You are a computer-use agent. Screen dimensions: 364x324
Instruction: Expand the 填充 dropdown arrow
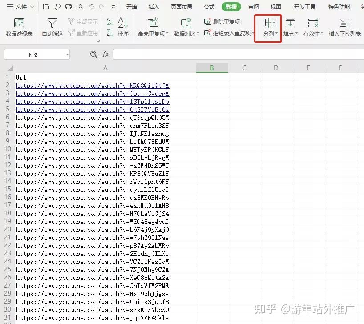click(296, 34)
